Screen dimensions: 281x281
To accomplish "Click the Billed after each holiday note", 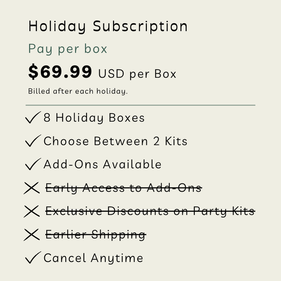I will click(78, 91).
